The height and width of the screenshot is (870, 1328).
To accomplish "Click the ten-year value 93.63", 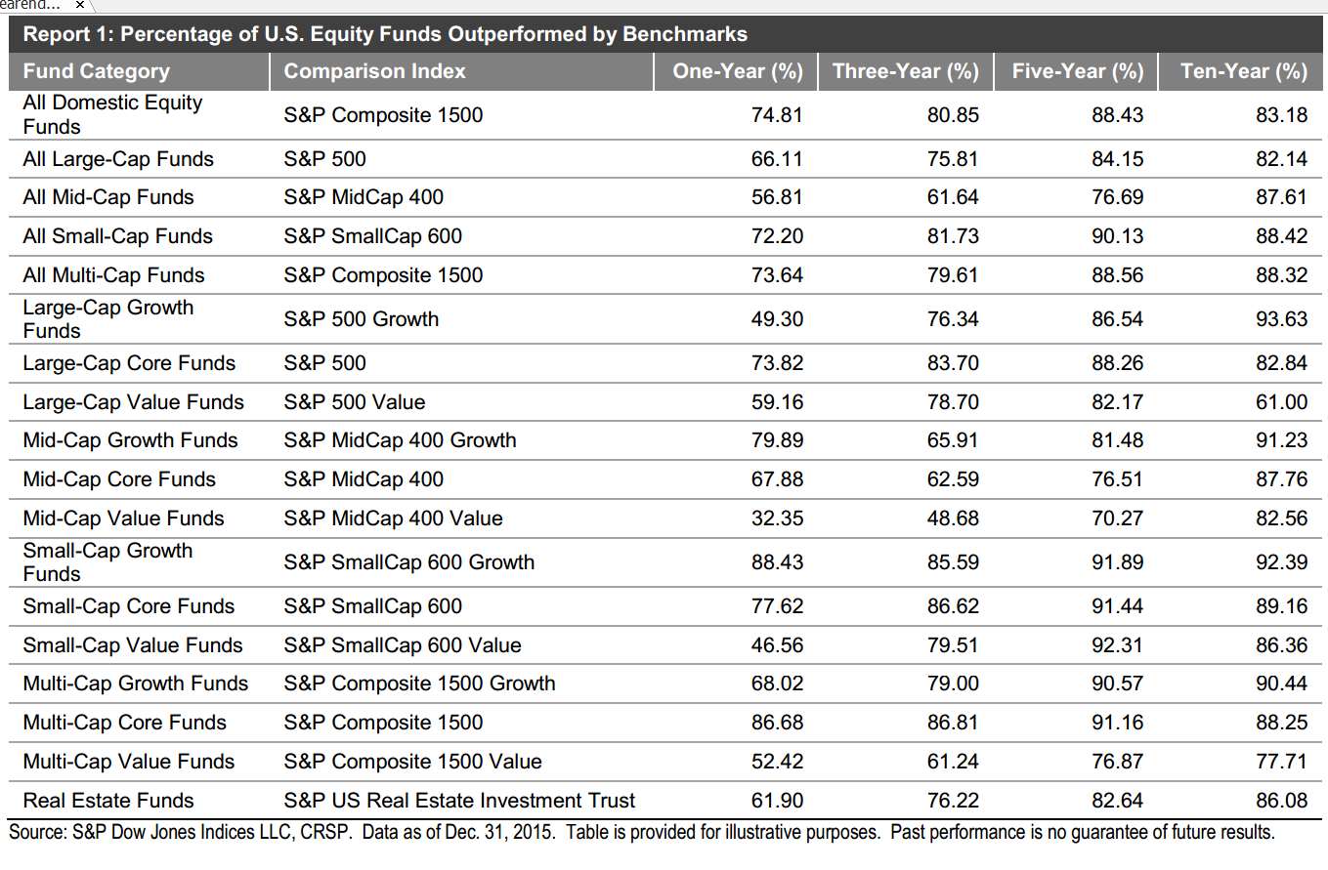I will click(x=1281, y=319).
